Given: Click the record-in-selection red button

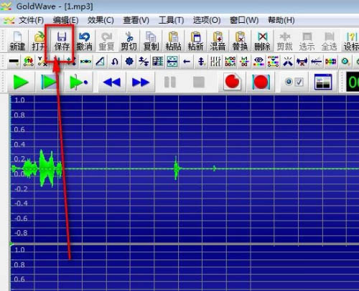Looking at the screenshot, I should click(261, 82).
